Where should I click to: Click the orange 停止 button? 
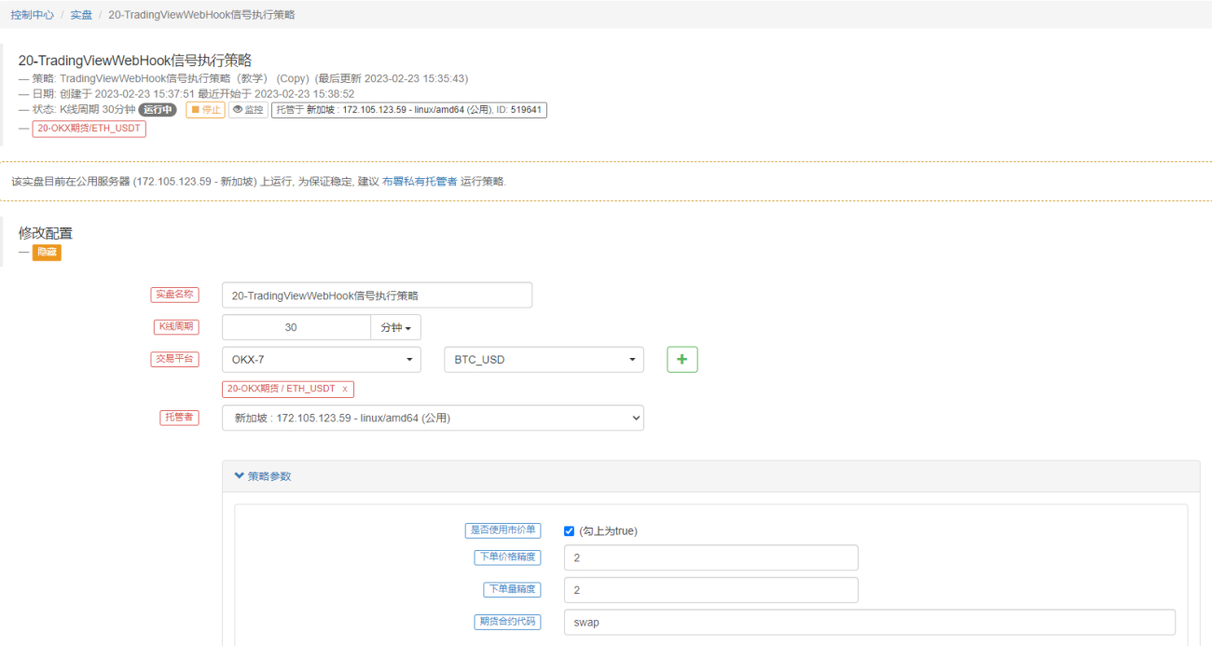coord(205,110)
